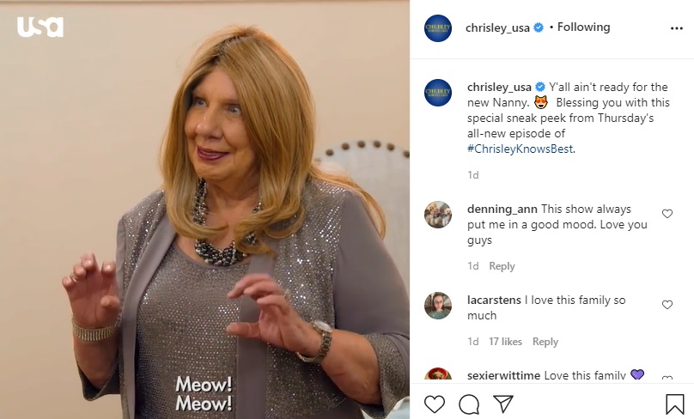Open the three-dot more options menu
The width and height of the screenshot is (694, 419).
677,28
